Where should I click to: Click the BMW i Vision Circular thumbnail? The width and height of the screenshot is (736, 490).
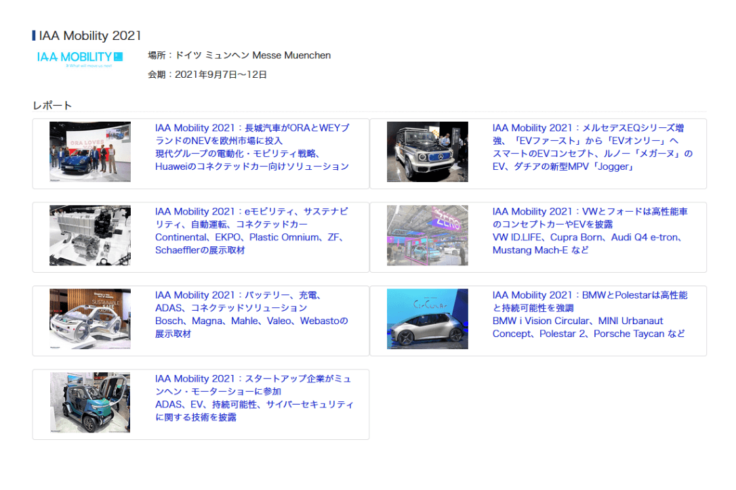pos(427,319)
